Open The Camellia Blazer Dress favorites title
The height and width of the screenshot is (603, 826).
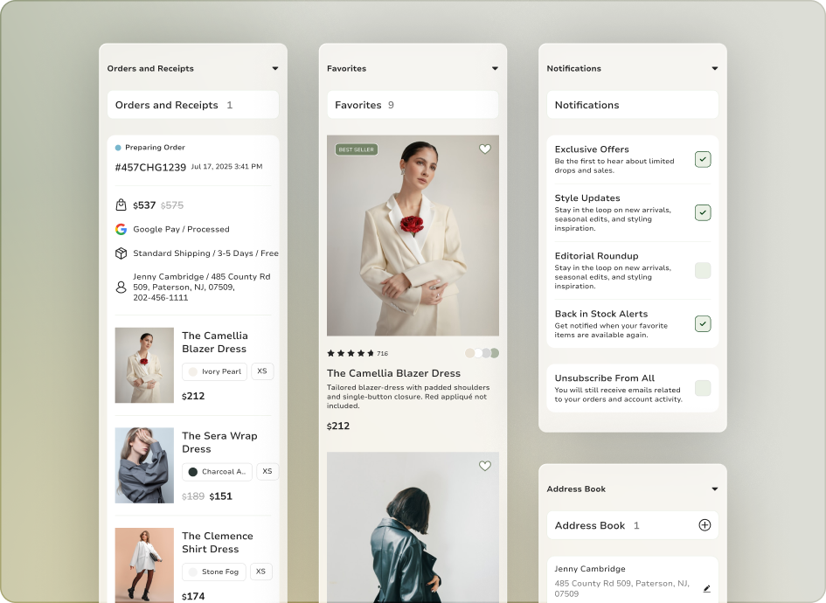pos(393,373)
